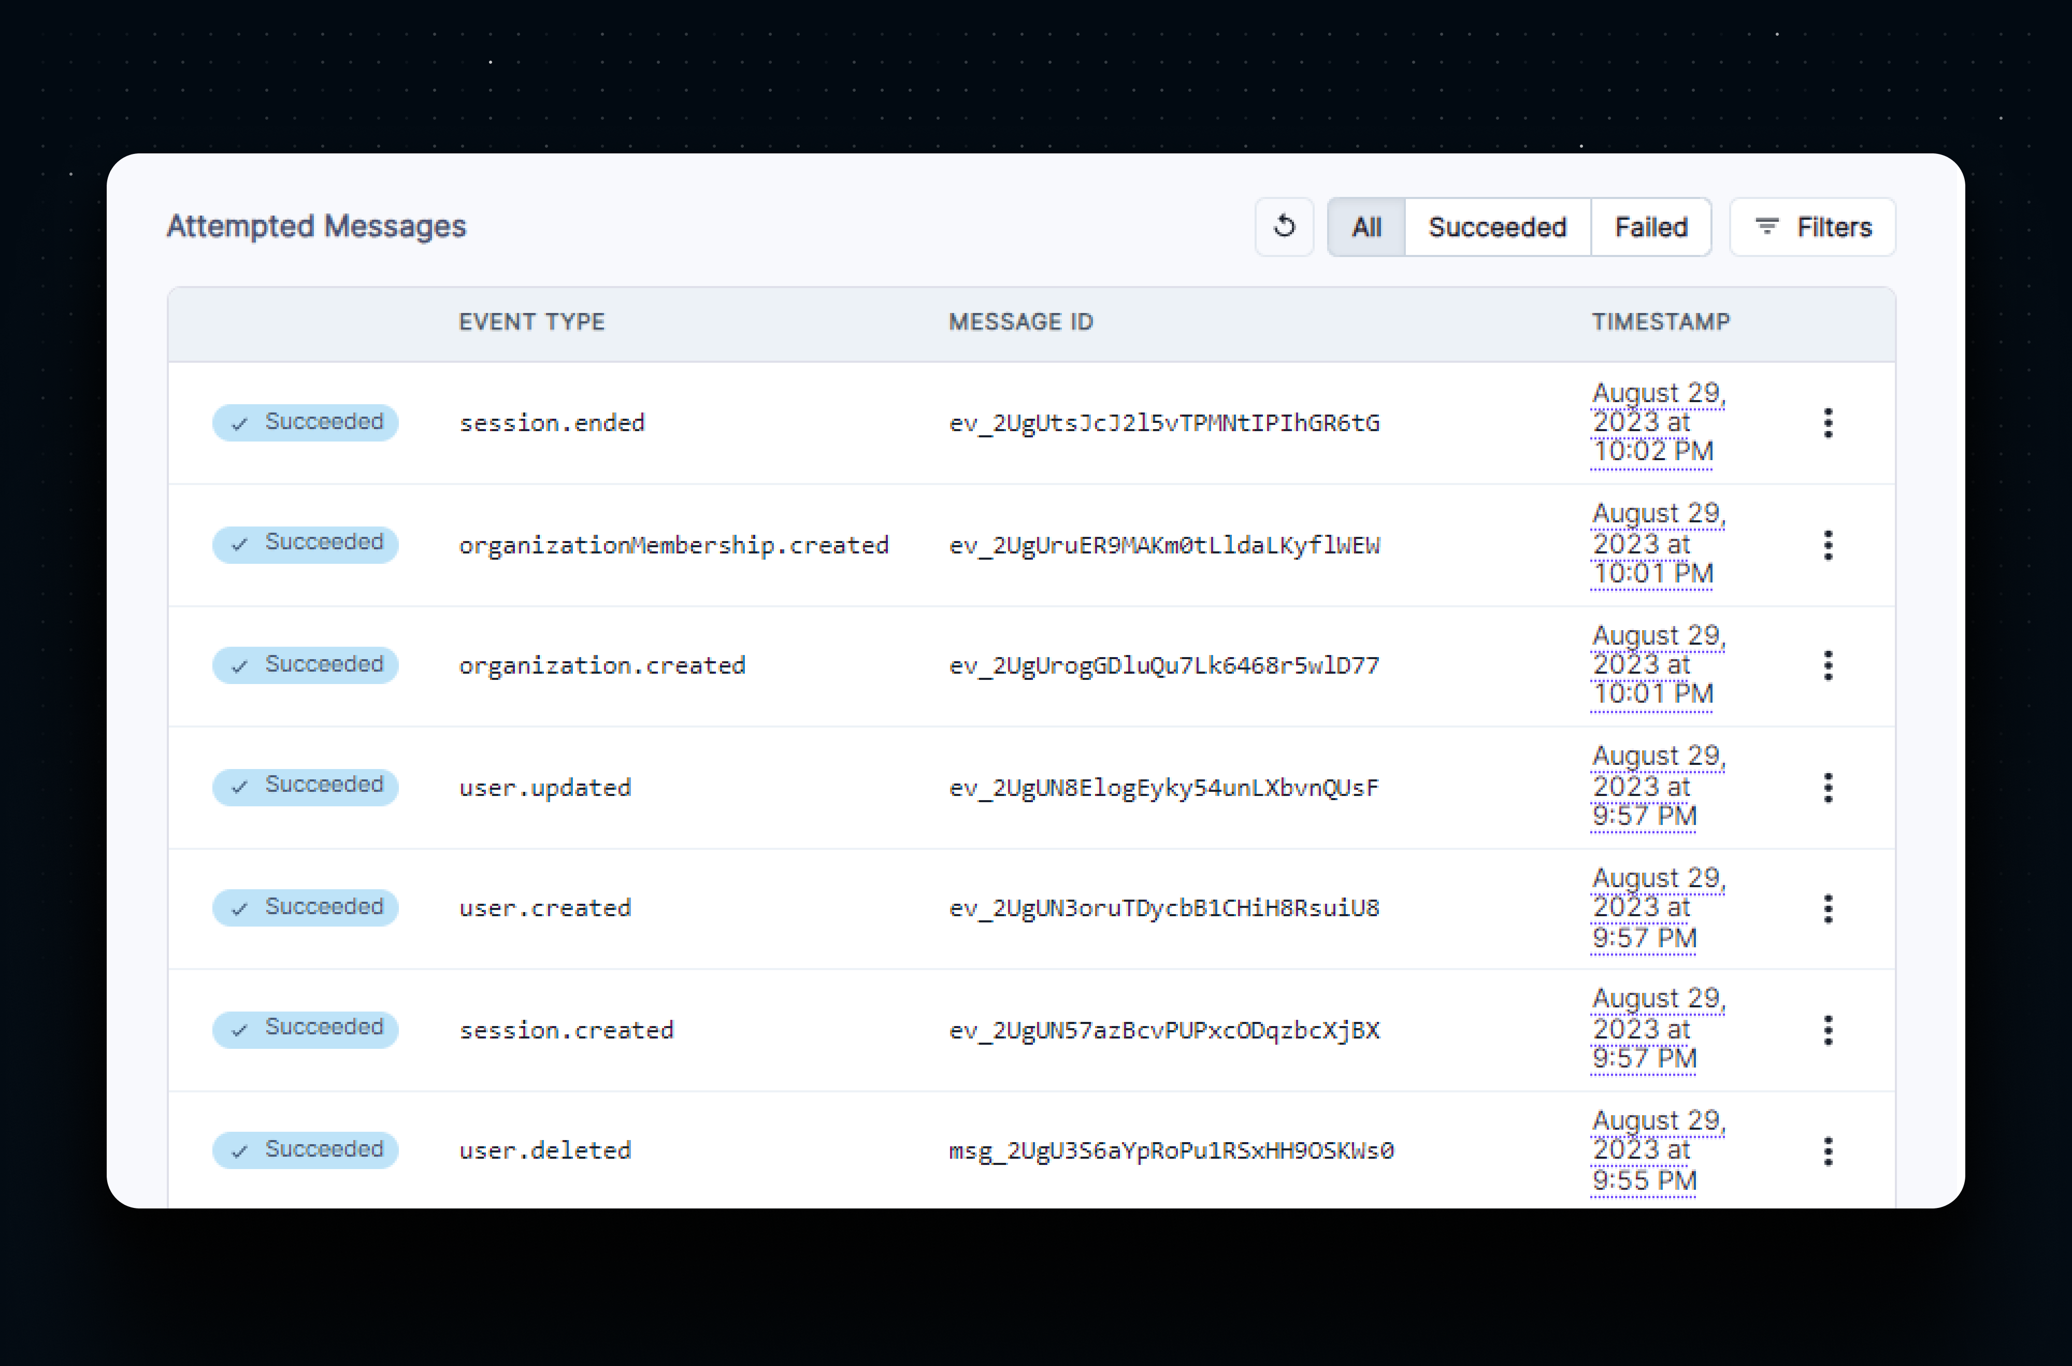Click the organization.created event type
The width and height of the screenshot is (2072, 1366).
(602, 665)
